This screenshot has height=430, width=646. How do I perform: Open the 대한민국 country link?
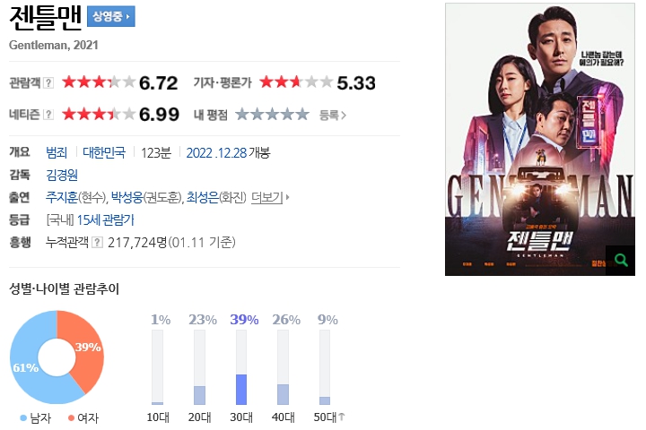(104, 153)
